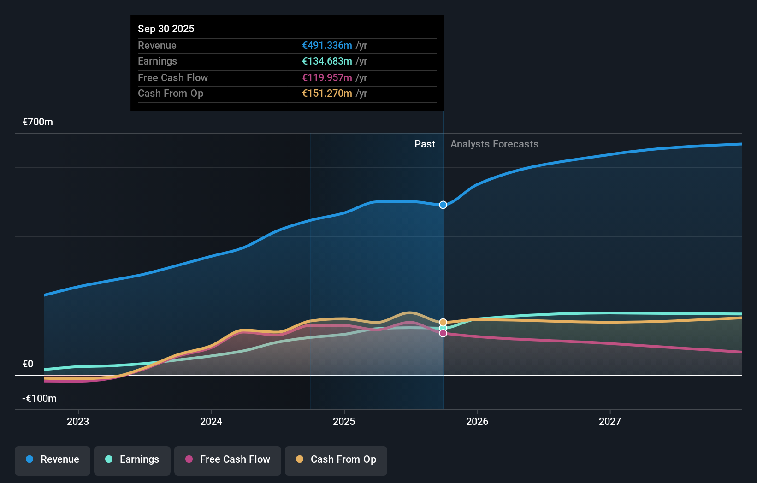Toggle the Earnings series visibility

(132, 459)
